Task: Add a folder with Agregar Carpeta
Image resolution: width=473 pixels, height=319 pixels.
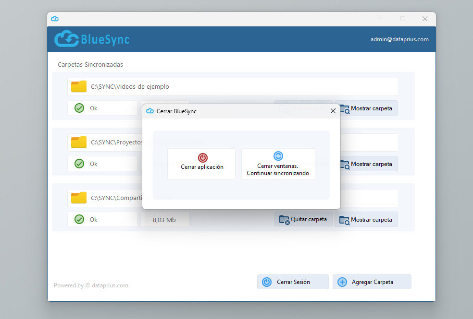Action: click(372, 282)
